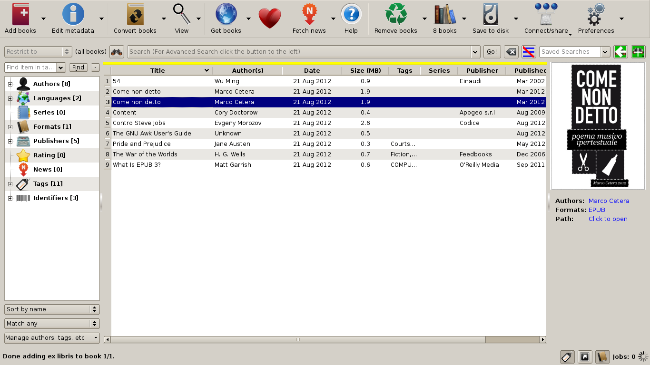The height and width of the screenshot is (365, 650).
Task: Expand the Authors tree node
Action: click(10, 84)
